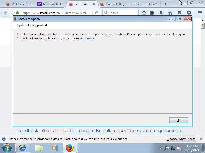Switch to the Firefox 48.0.2 tab
This screenshot has height=153, width=205.
(113, 4)
